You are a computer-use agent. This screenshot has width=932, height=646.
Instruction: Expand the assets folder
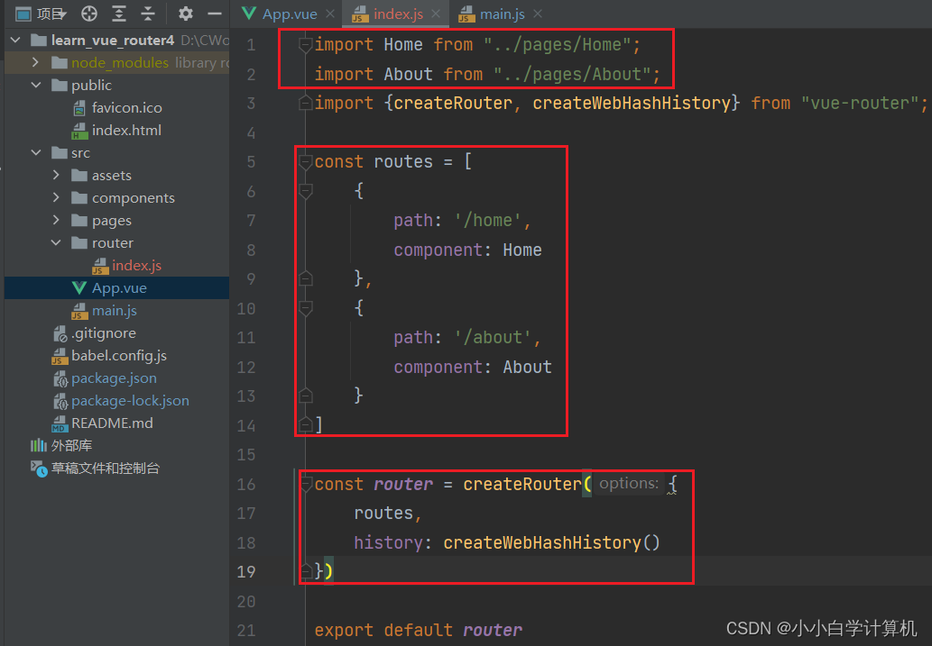tap(57, 175)
